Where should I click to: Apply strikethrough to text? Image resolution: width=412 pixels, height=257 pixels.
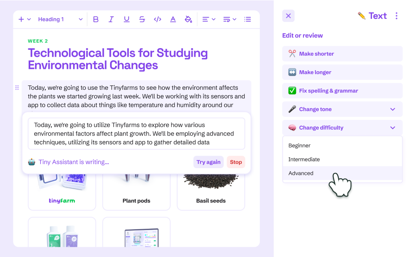pyautogui.click(x=142, y=19)
